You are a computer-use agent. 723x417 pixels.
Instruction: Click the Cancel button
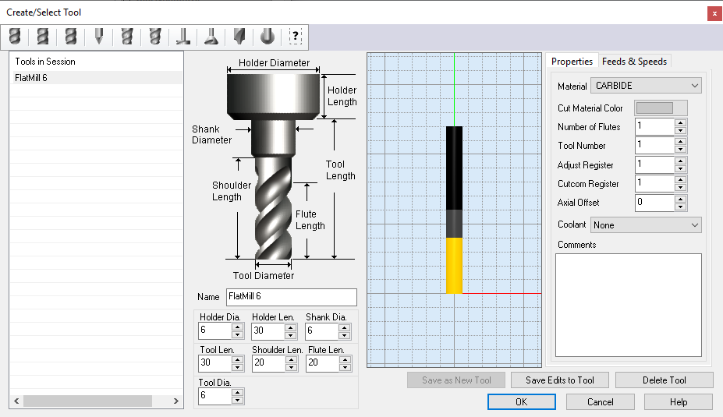click(601, 401)
